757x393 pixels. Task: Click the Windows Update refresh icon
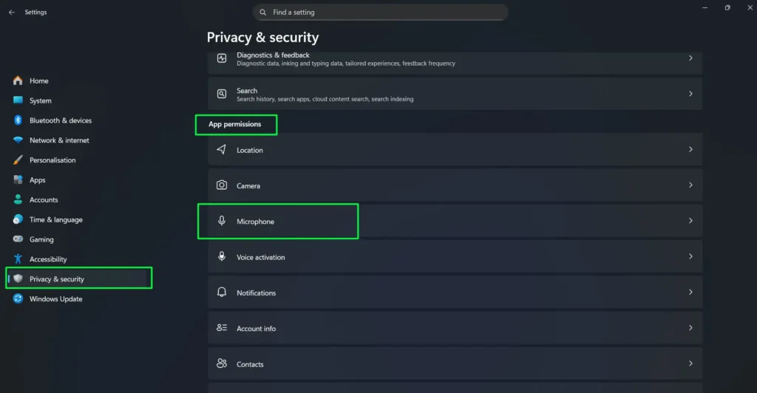[18, 298]
